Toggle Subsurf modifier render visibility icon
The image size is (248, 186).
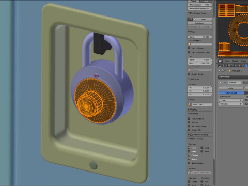click(x=245, y=83)
